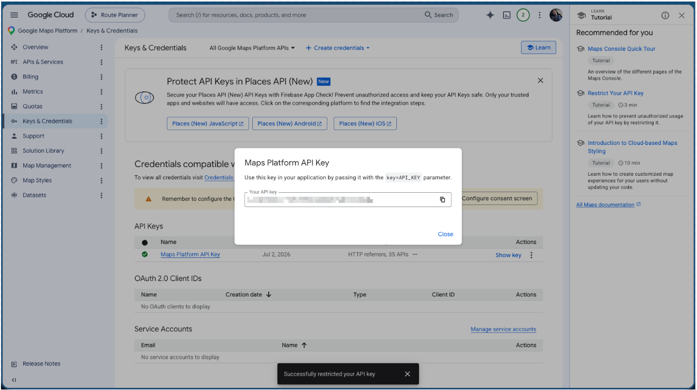Click Configure consent screen button
697x390 pixels.
(497, 199)
